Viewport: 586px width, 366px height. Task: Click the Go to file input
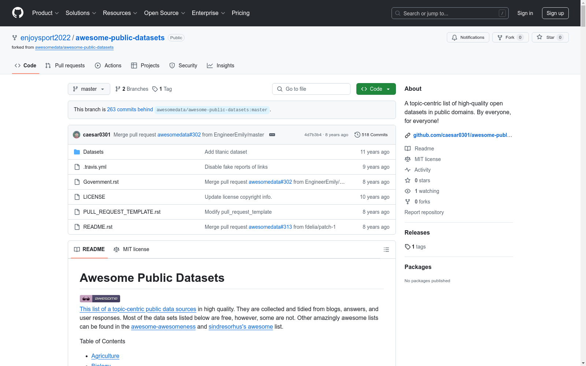(311, 89)
